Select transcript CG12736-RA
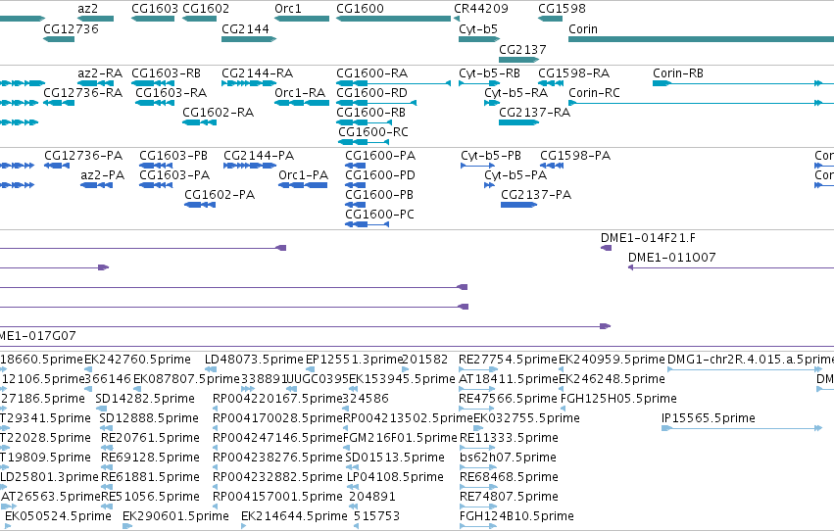Viewport: 834px width, 531px height. [x=59, y=103]
